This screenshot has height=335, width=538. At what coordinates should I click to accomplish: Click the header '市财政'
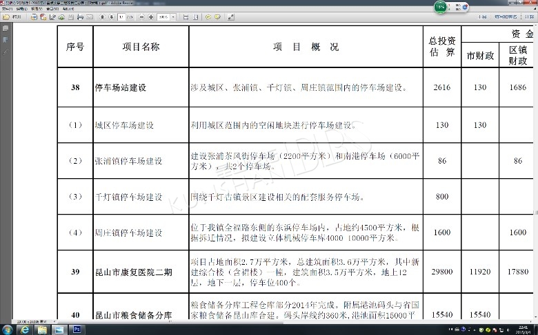pos(480,56)
